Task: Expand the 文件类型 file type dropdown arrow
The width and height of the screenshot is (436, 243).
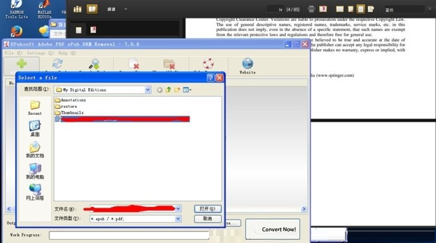Action: click(x=178, y=219)
